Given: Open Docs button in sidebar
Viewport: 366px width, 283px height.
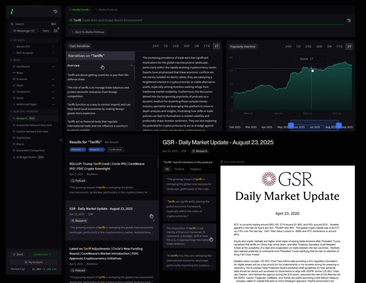Looking at the screenshot, I should click(x=46, y=31).
